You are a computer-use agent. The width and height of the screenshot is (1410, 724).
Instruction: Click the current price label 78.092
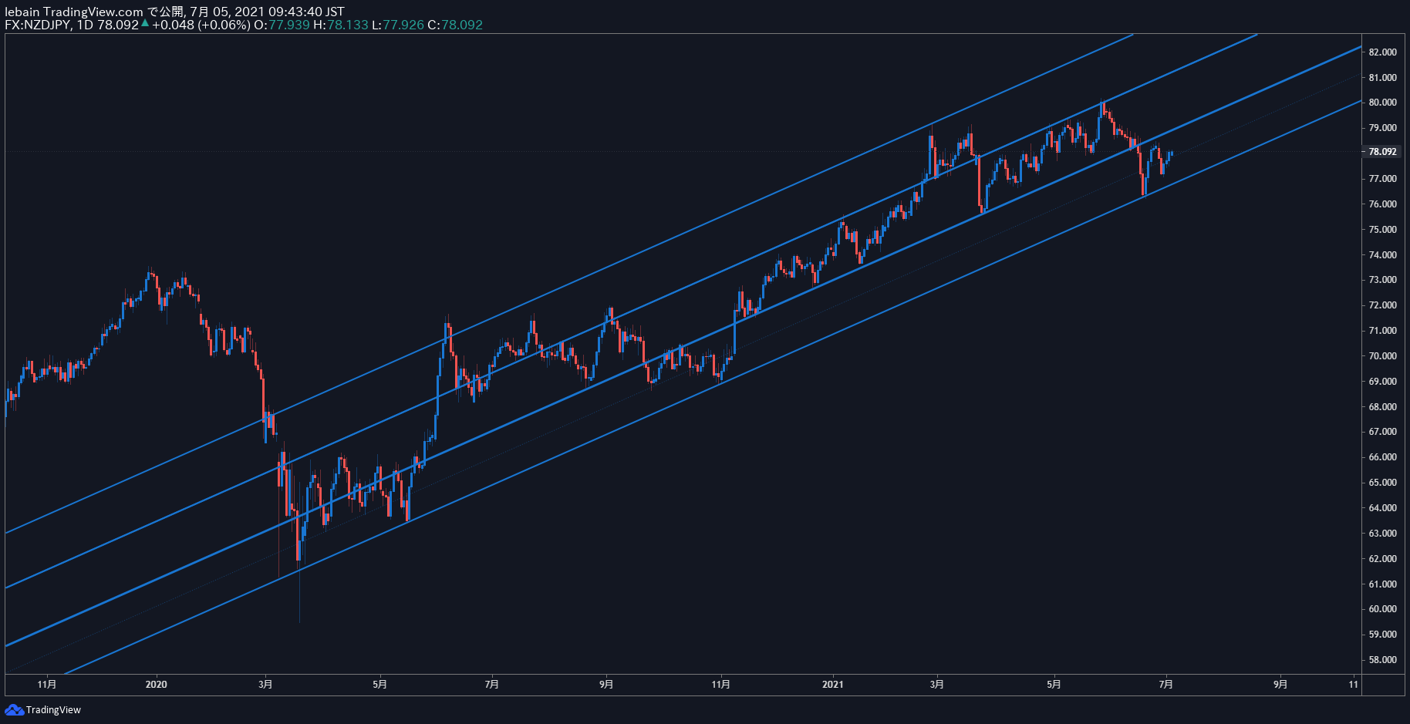(1382, 152)
